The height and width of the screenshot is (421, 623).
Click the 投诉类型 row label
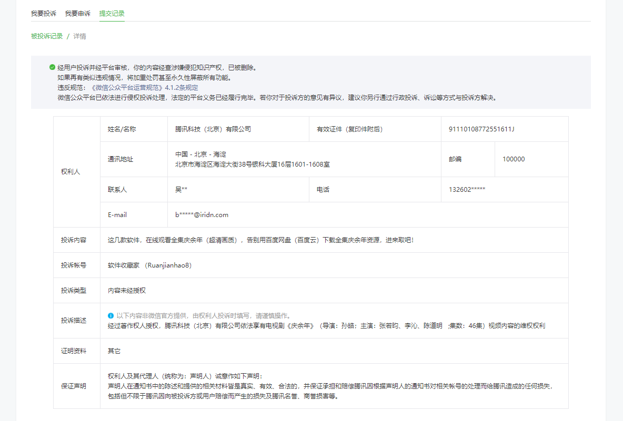click(x=74, y=291)
